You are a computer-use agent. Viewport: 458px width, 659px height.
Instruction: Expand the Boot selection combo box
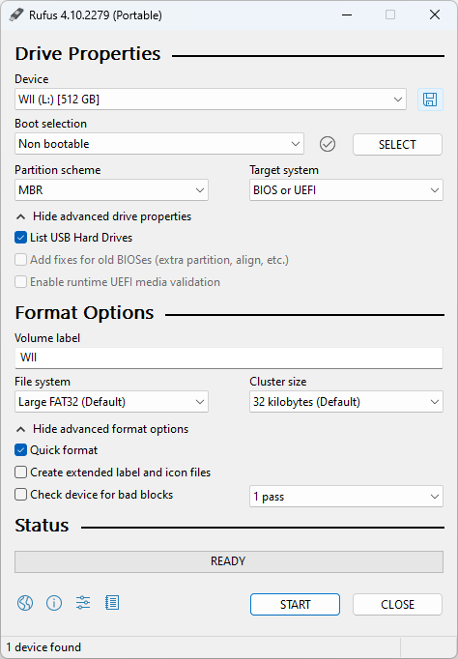click(159, 144)
